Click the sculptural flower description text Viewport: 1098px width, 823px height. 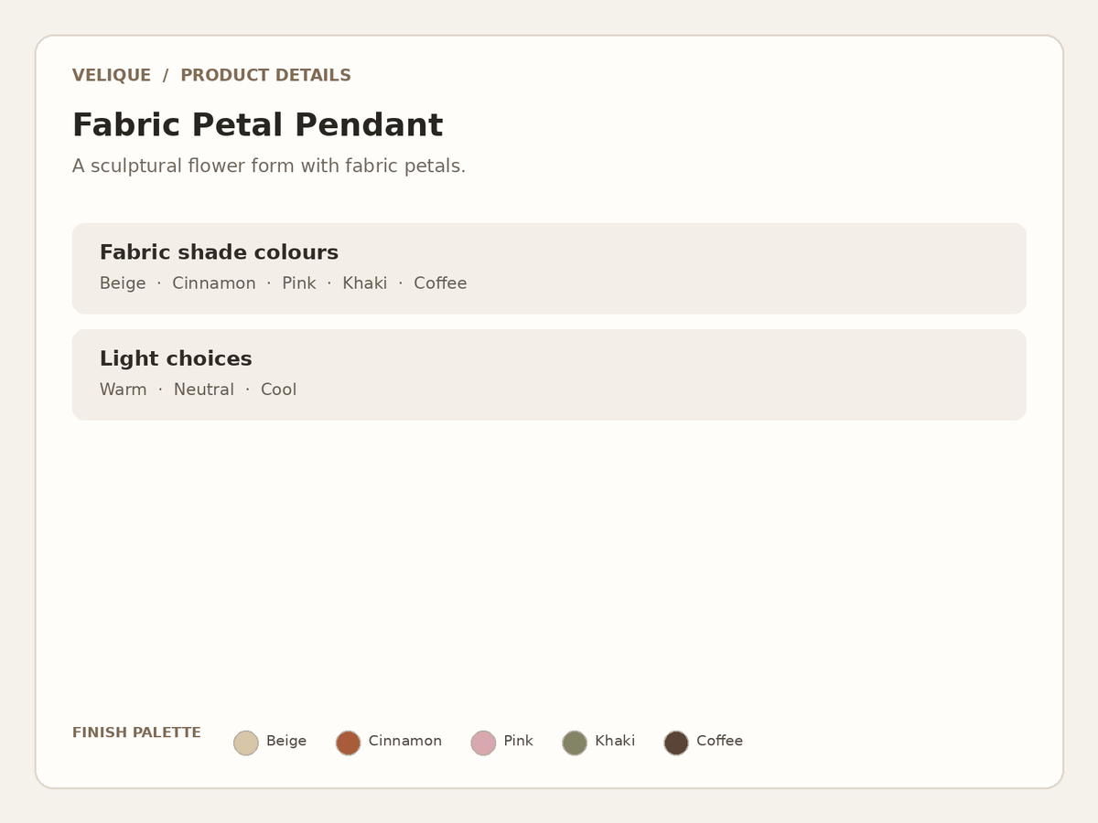pyautogui.click(x=269, y=166)
